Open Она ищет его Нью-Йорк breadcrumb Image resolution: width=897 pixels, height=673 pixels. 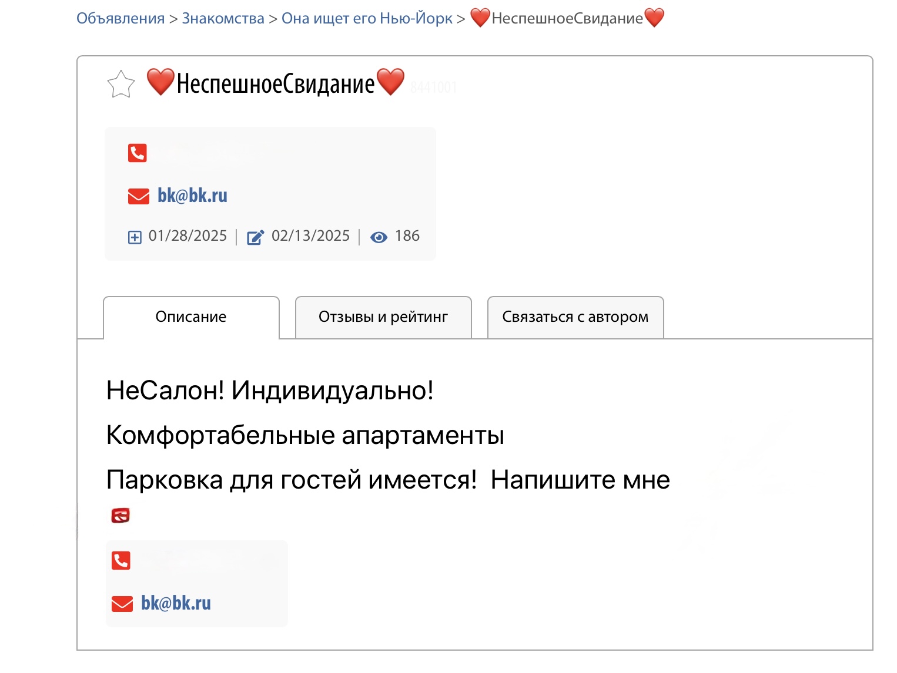click(x=367, y=18)
